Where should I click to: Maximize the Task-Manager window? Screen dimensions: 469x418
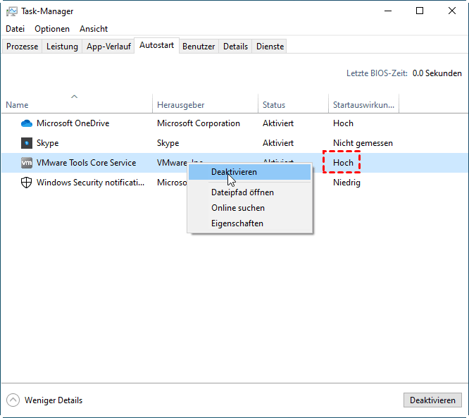(x=420, y=11)
